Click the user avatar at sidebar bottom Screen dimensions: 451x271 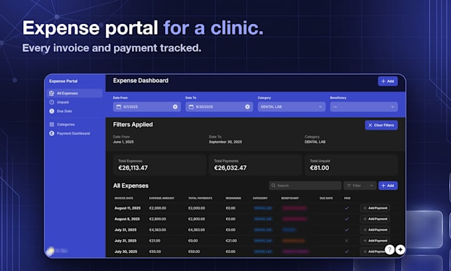pos(51,250)
